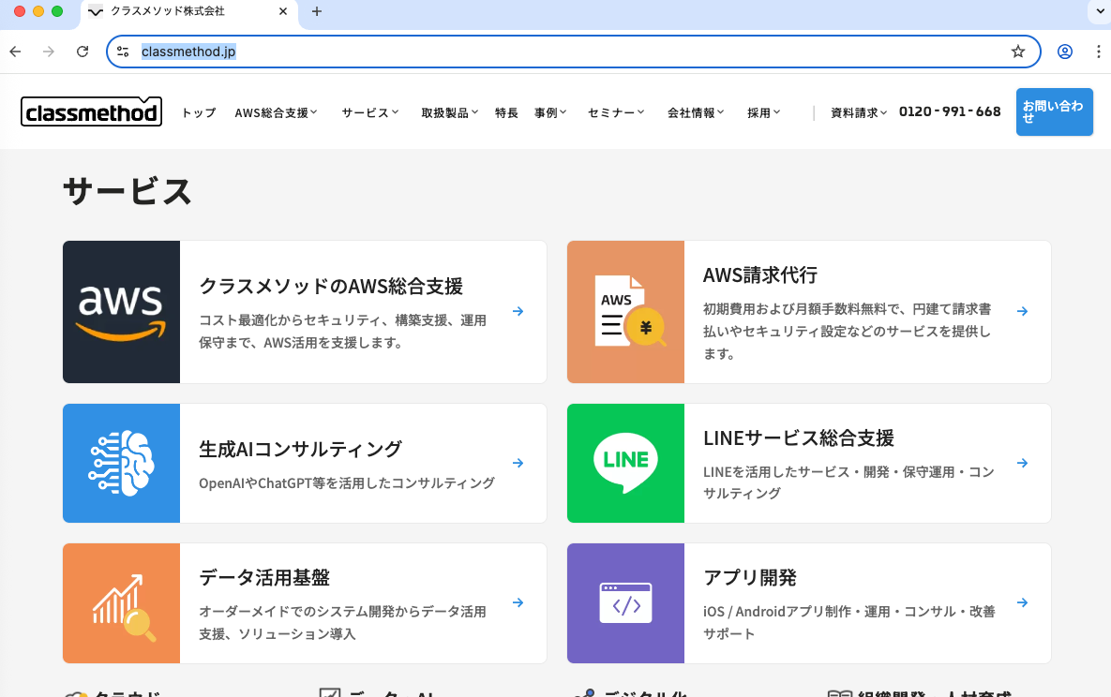Screen dimensions: 1111x697
Task: Go to トップ in navigation
Action: (199, 112)
